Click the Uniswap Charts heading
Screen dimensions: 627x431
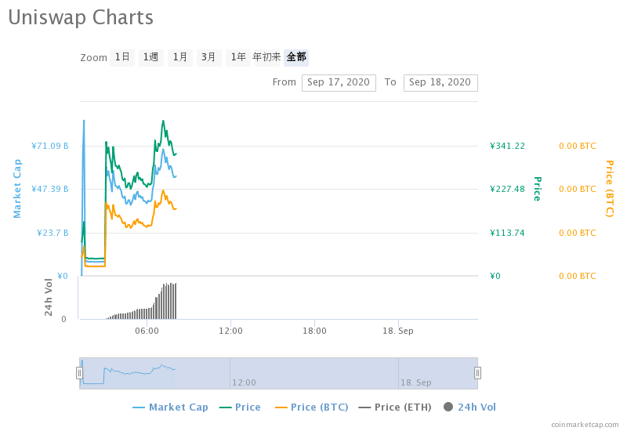[81, 17]
